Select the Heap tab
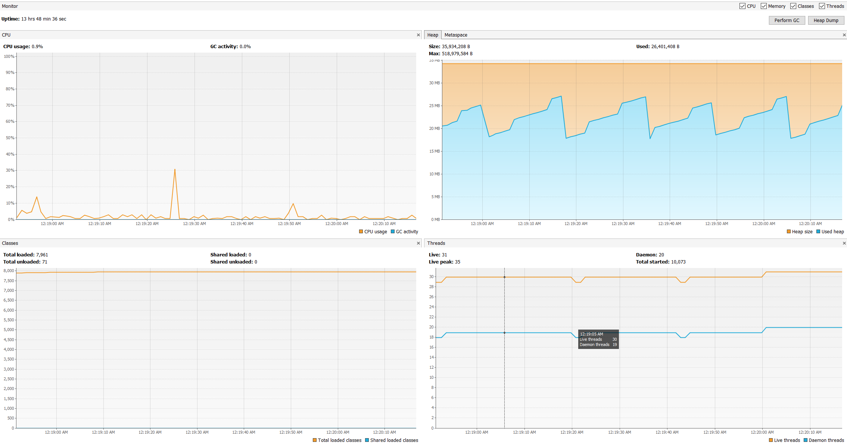 click(x=433, y=35)
